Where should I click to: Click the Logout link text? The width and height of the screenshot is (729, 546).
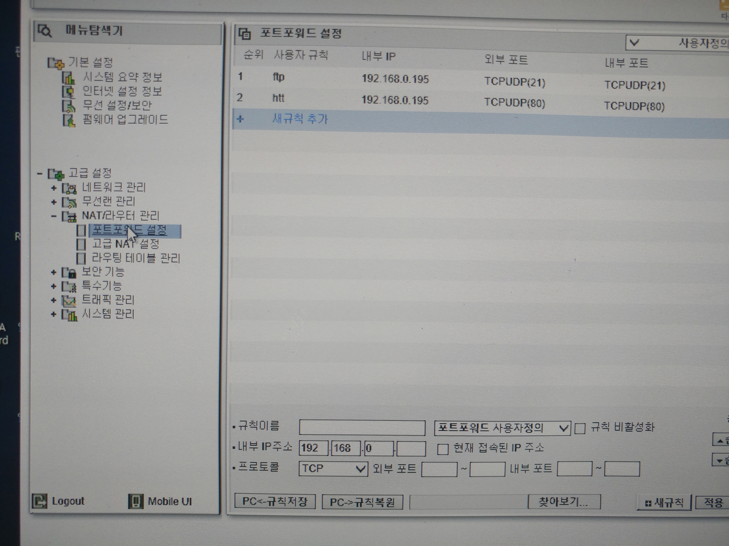click(x=68, y=501)
